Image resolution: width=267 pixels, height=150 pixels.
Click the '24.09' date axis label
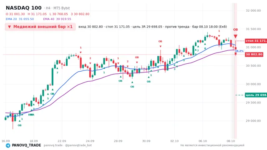(90, 141)
